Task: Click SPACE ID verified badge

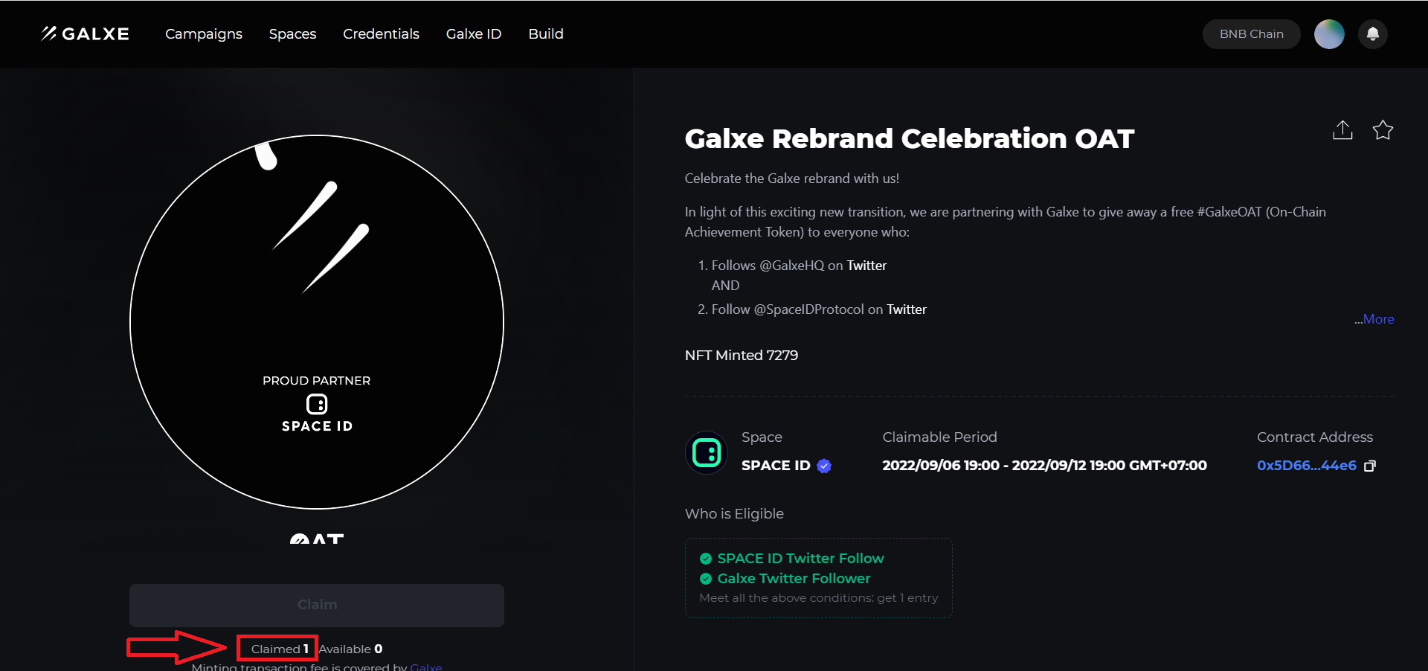Action: [824, 466]
